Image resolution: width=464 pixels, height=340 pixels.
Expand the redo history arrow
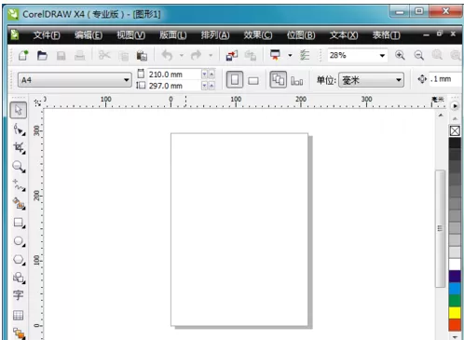(x=211, y=56)
